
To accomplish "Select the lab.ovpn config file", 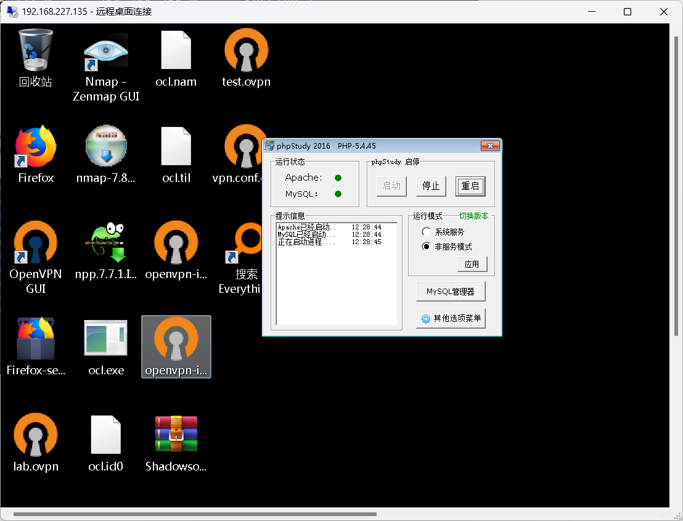I will [x=36, y=436].
